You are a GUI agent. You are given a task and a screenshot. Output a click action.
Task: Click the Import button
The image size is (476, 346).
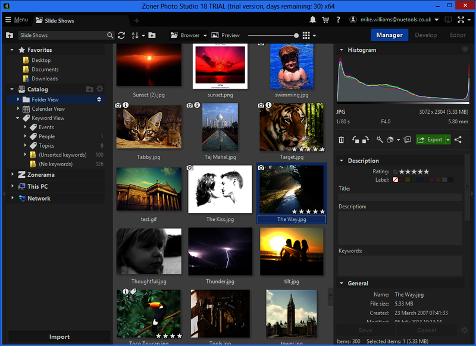point(58,336)
